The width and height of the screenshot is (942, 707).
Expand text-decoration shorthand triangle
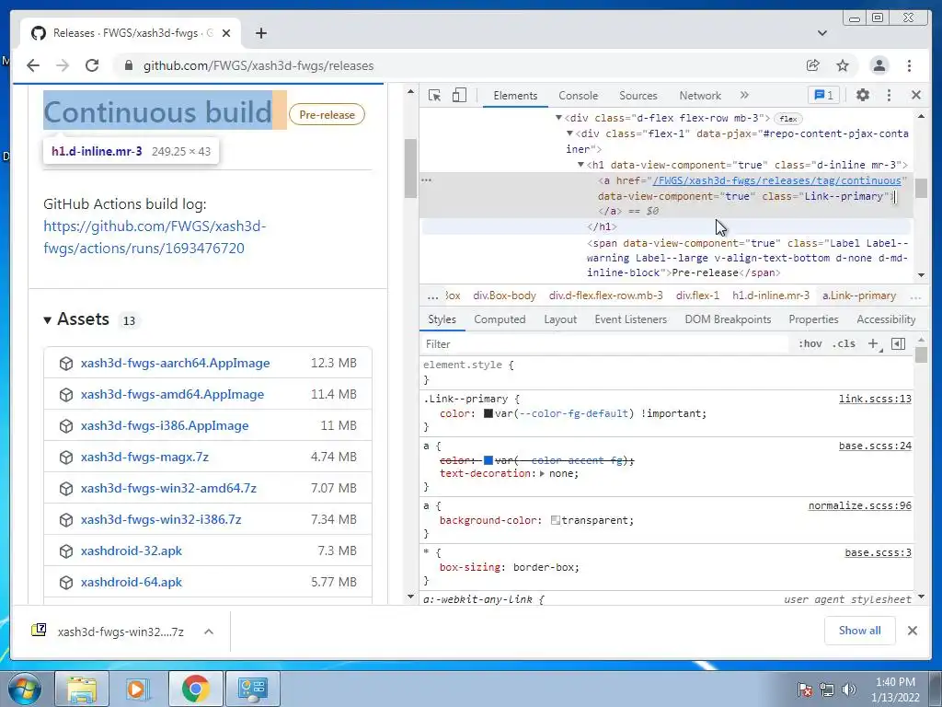pyautogui.click(x=542, y=474)
